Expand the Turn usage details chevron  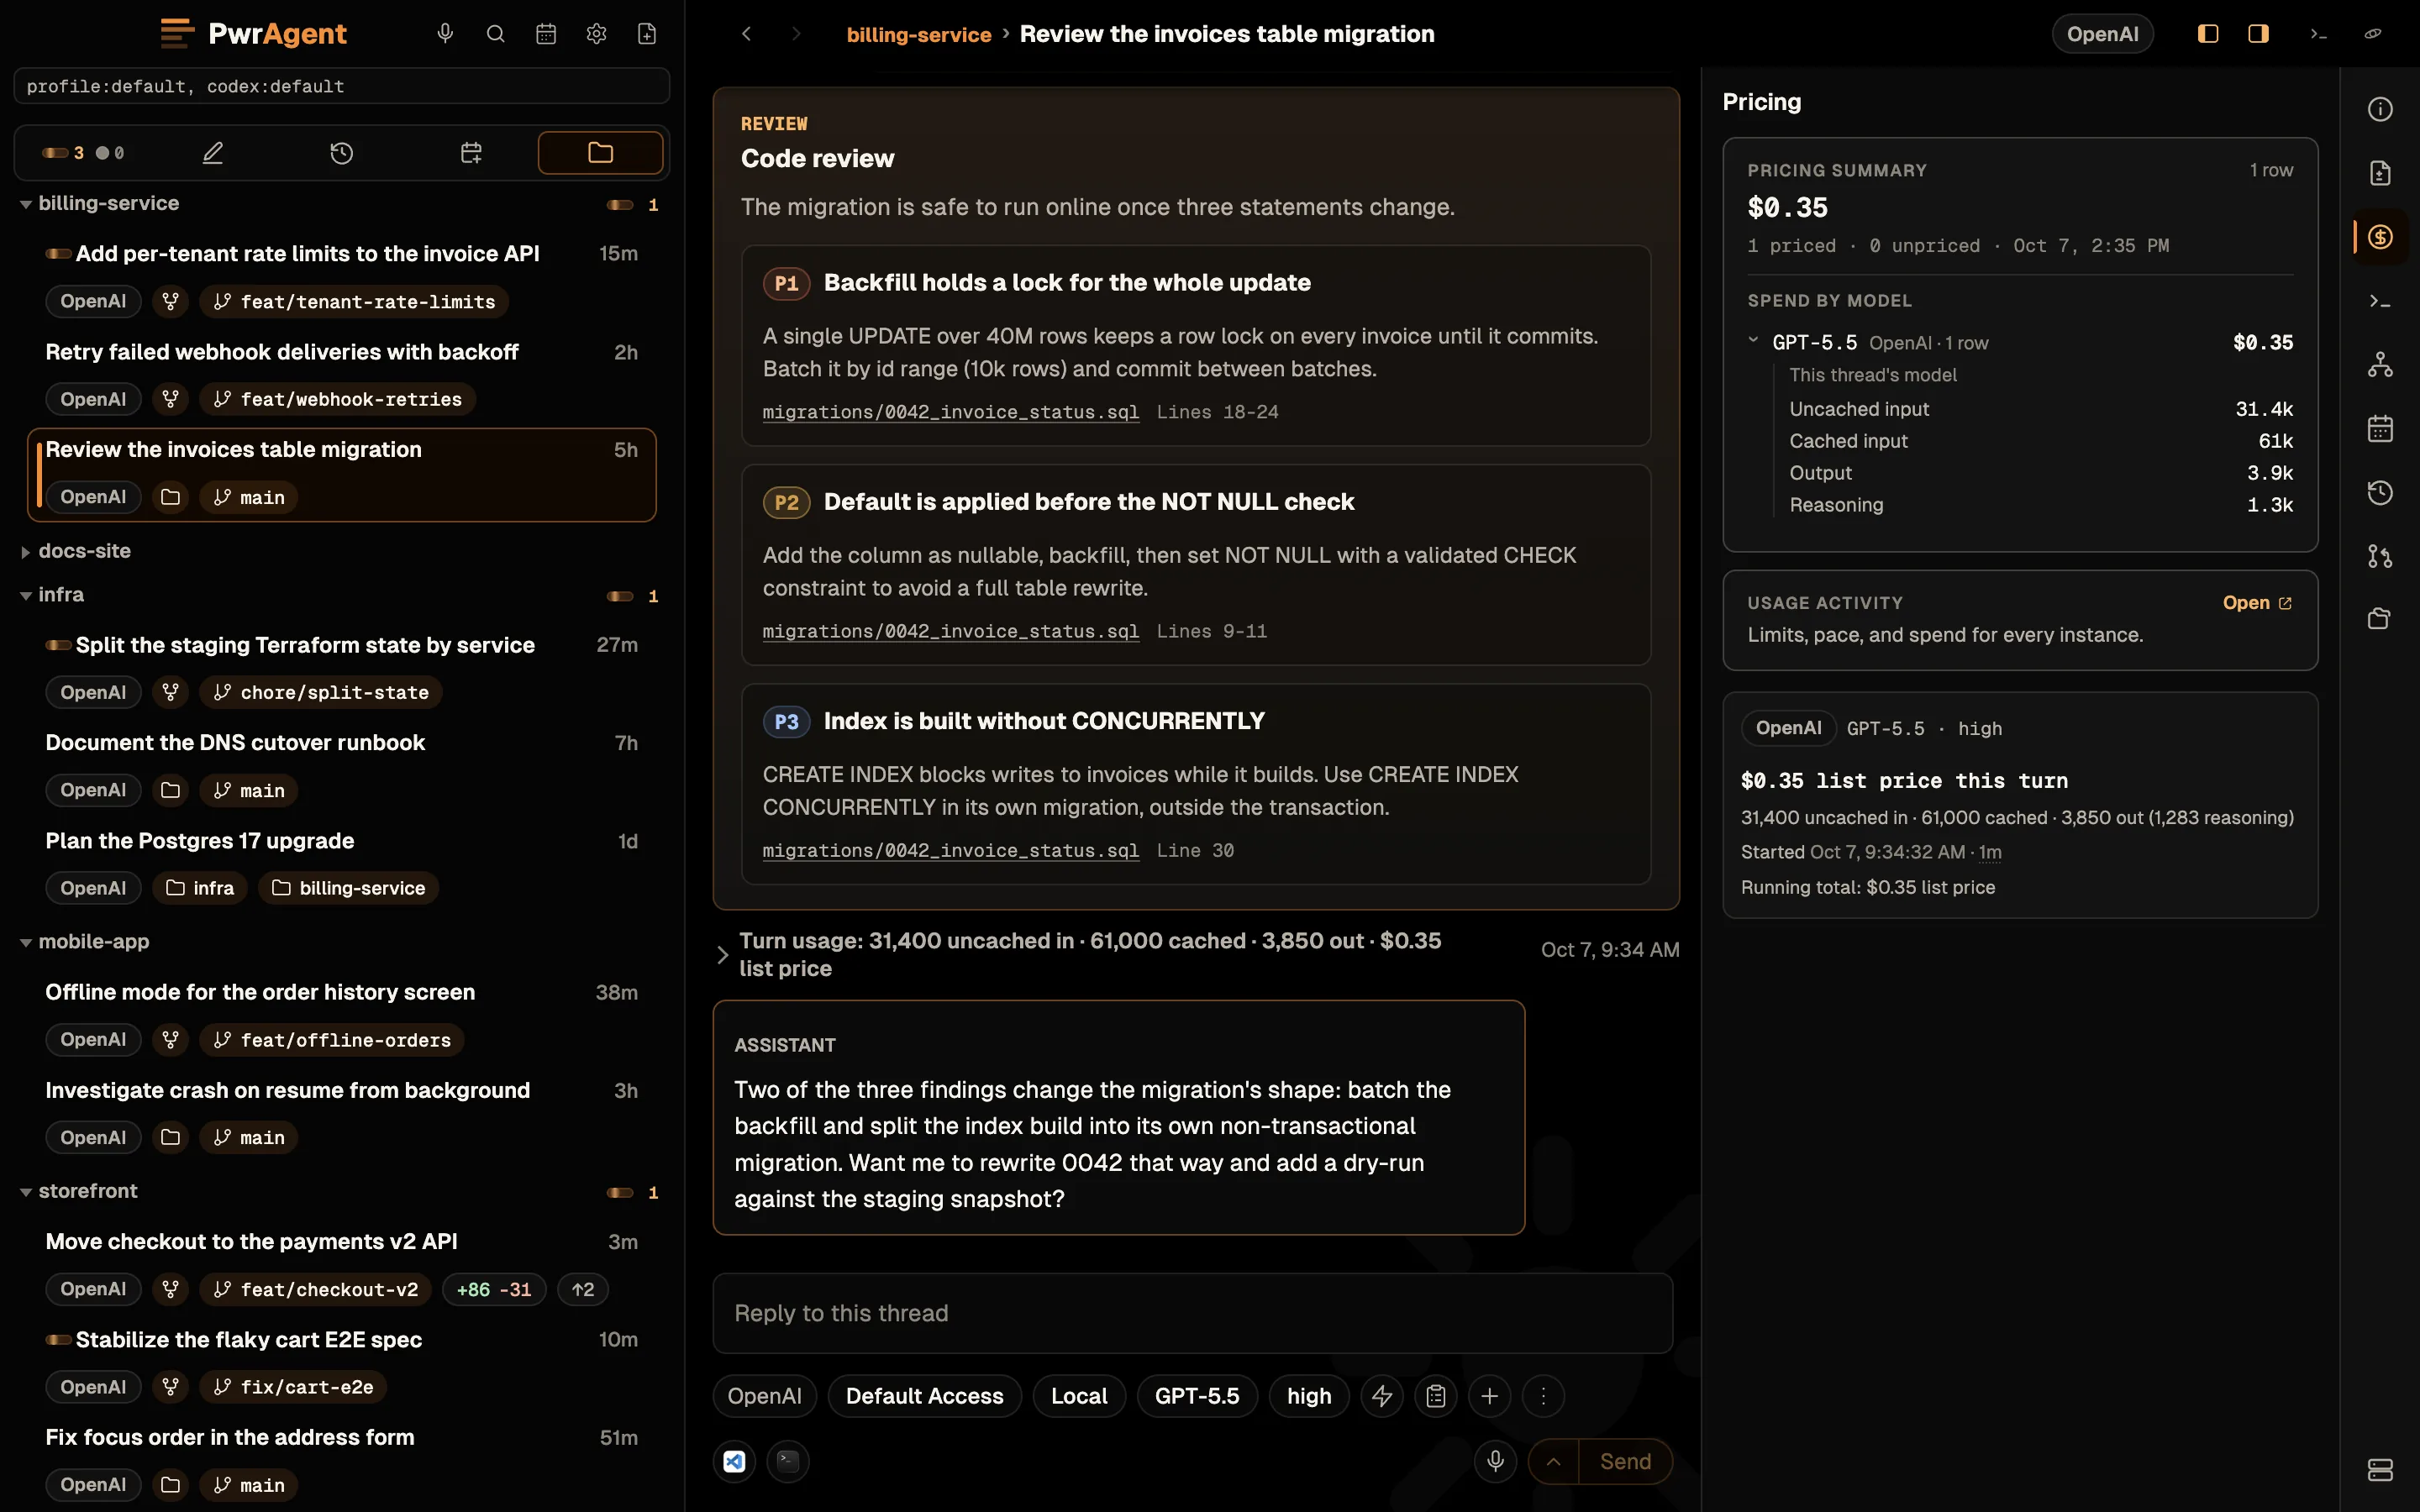pyautogui.click(x=722, y=955)
